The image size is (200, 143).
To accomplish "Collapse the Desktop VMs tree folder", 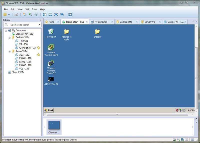I will [x=9, y=38].
